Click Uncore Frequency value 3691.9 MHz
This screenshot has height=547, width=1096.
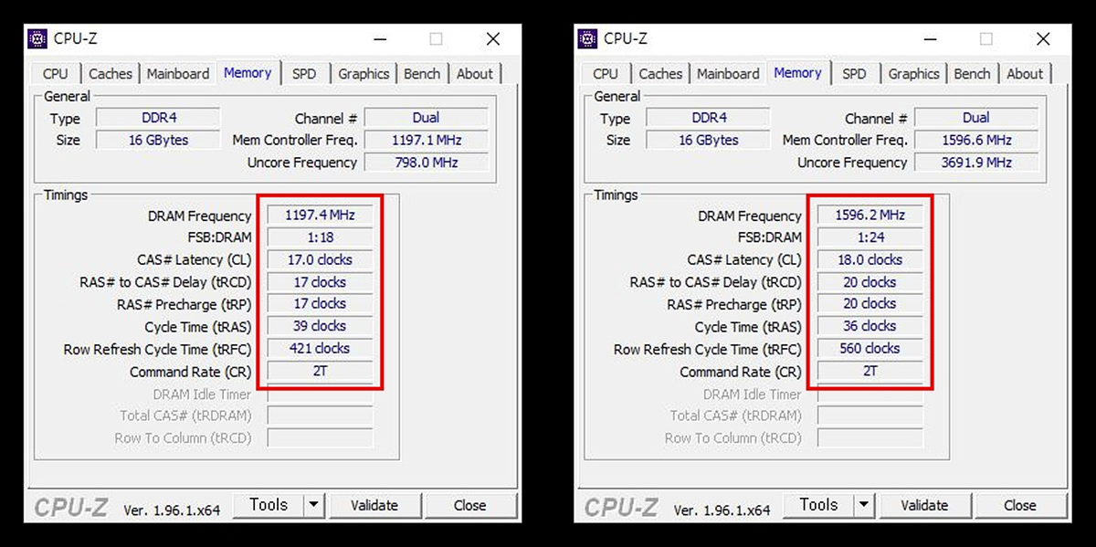tap(975, 163)
